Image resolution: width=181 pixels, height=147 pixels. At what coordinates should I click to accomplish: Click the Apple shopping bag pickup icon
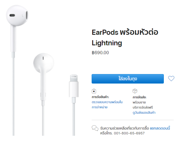(x=94, y=91)
